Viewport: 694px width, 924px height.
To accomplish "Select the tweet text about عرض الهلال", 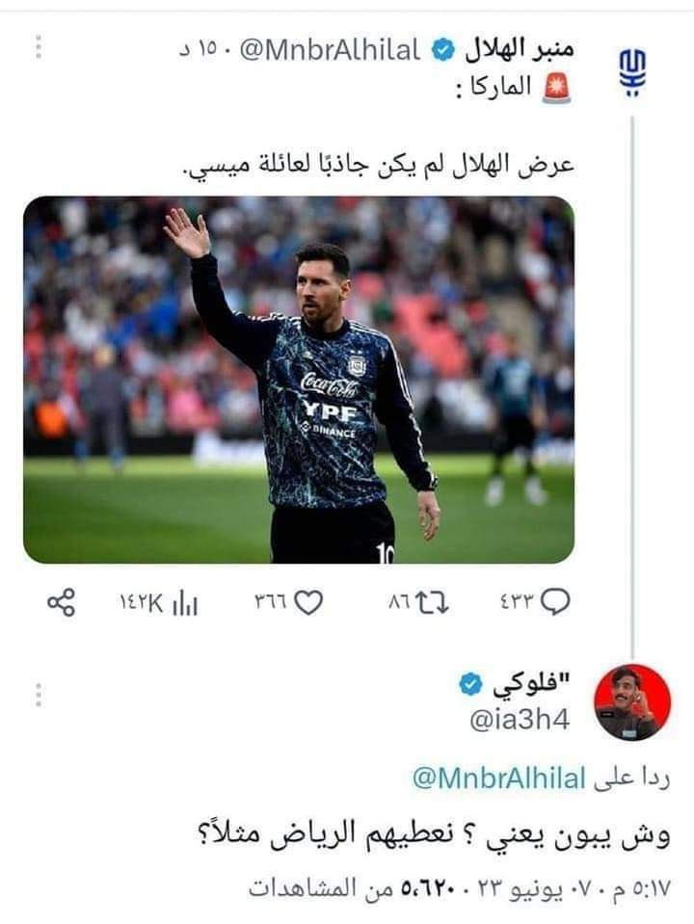I will tap(378, 166).
